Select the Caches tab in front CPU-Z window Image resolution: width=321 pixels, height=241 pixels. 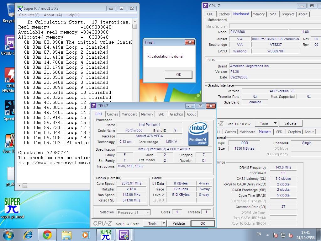click(x=113, y=114)
